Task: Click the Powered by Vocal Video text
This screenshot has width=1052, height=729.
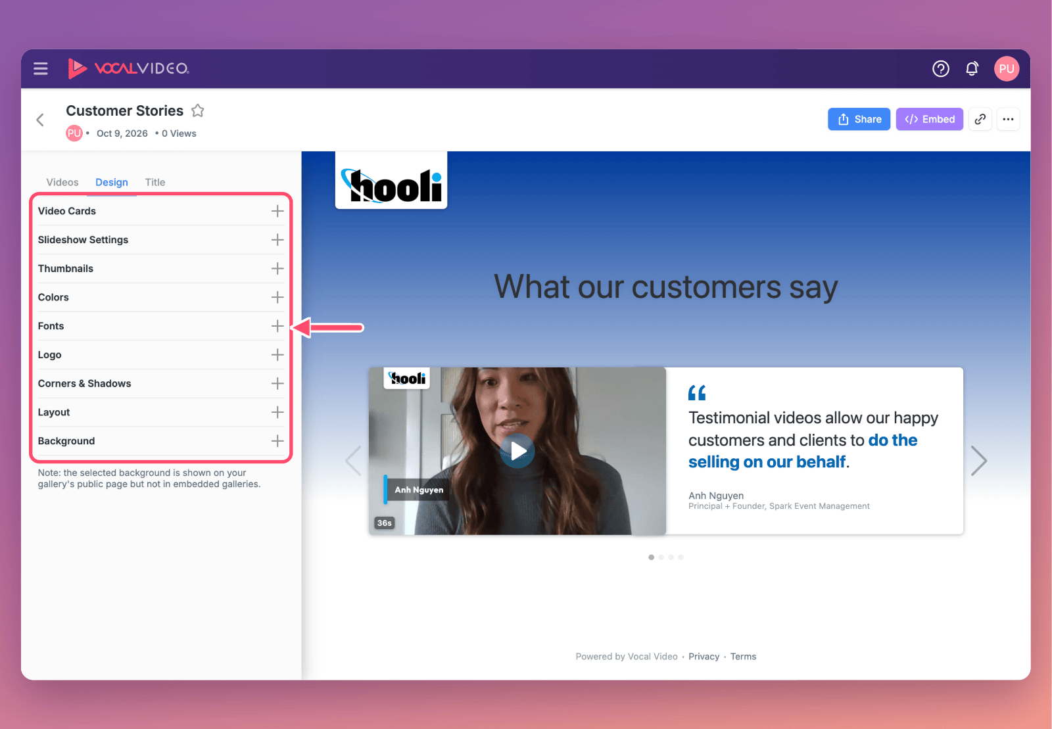Action: click(x=627, y=657)
